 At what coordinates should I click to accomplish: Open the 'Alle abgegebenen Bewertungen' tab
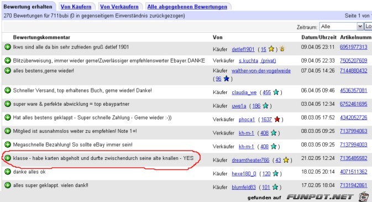tap(187, 7)
